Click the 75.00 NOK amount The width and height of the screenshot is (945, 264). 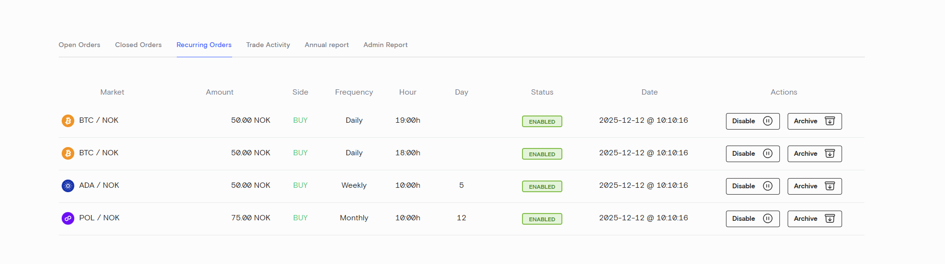coord(251,218)
